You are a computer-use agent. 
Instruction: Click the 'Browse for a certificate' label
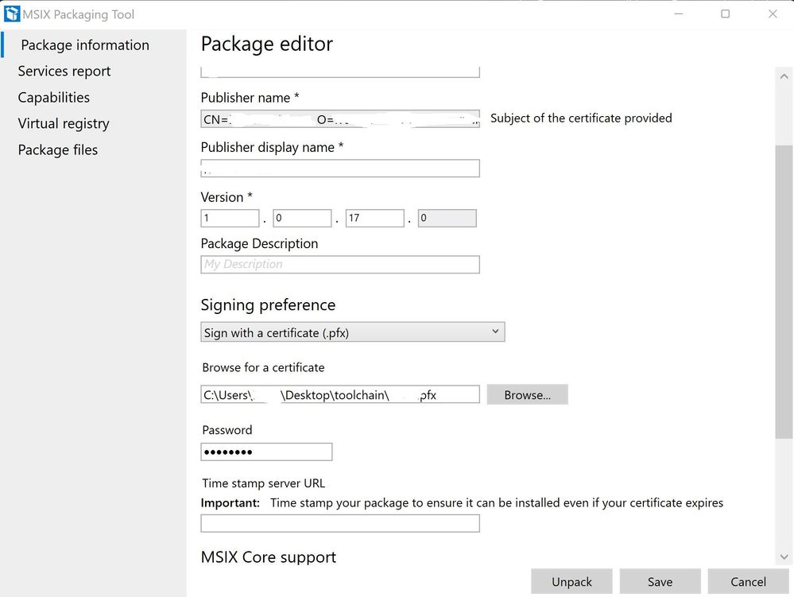tap(263, 367)
